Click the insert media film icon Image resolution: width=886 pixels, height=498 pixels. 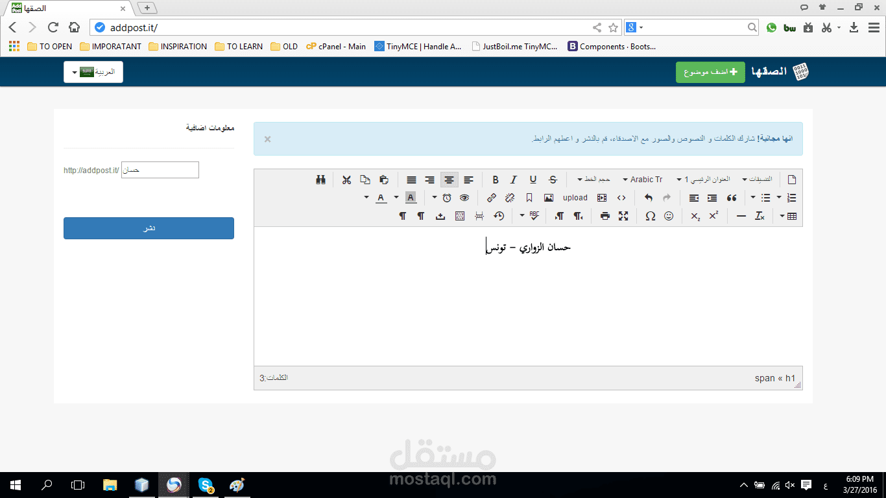pyautogui.click(x=602, y=198)
